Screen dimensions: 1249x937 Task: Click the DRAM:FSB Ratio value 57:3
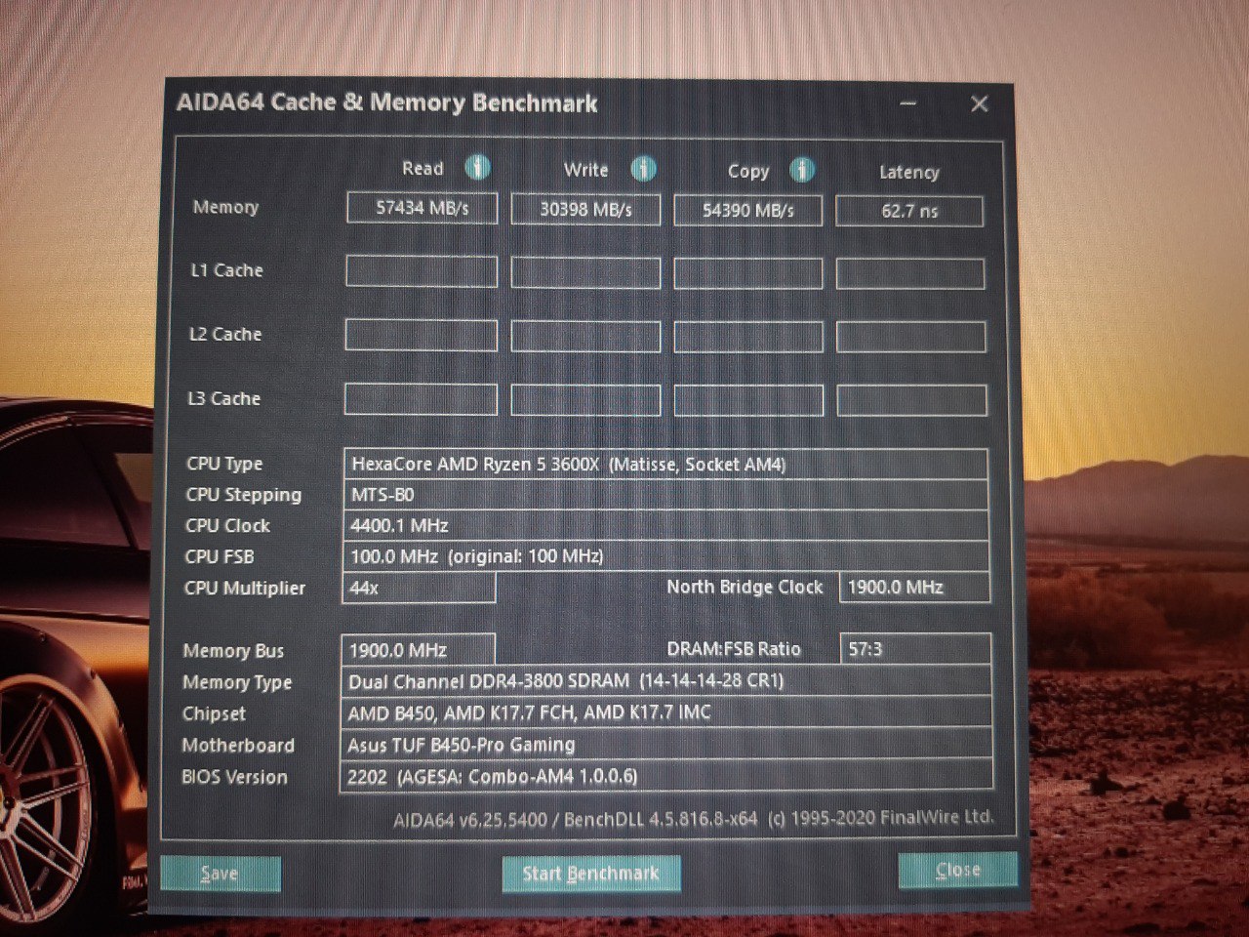916,649
